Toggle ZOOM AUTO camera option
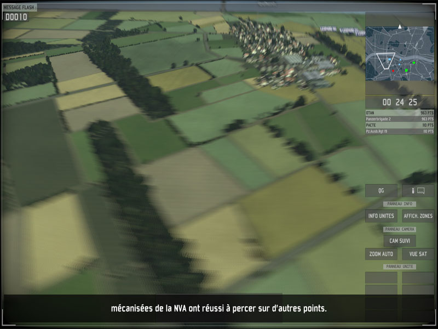 click(x=381, y=254)
